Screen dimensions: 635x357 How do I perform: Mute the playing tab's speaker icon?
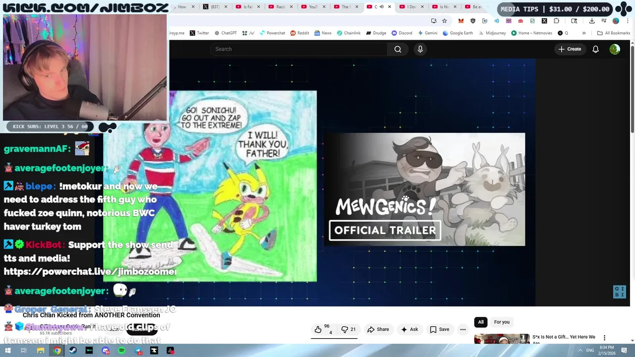point(381,7)
